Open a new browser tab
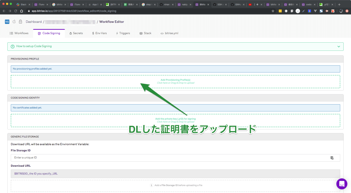Screen dimensions: 351x193 point(339,4)
